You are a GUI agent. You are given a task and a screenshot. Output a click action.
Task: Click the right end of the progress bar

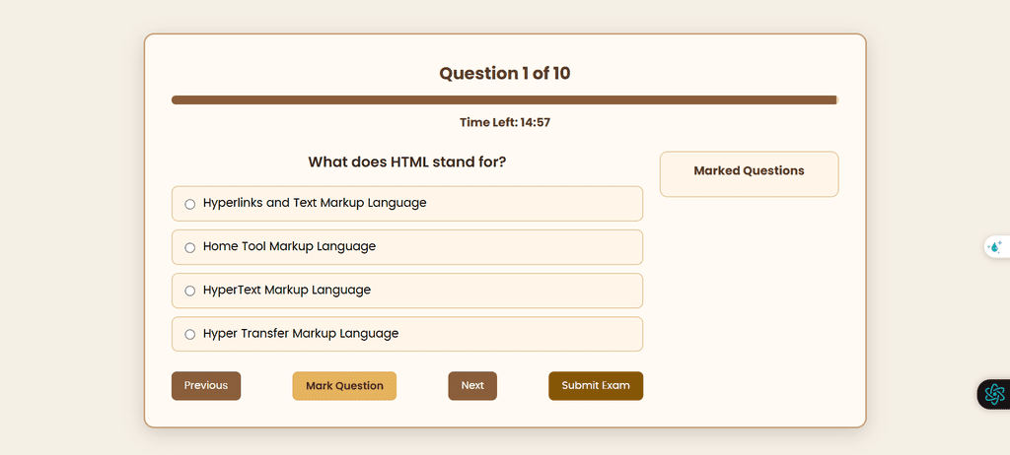pos(832,99)
